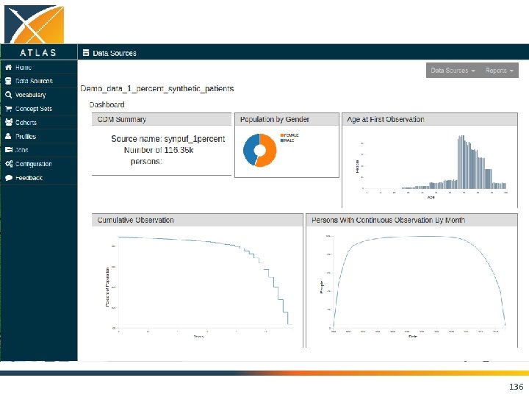Click the Feedback speech bubble icon
Screen dimensions: 529x397
click(9, 178)
